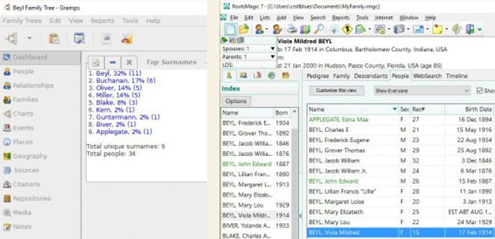
Task: Click Index Options button
Action: coord(236,101)
